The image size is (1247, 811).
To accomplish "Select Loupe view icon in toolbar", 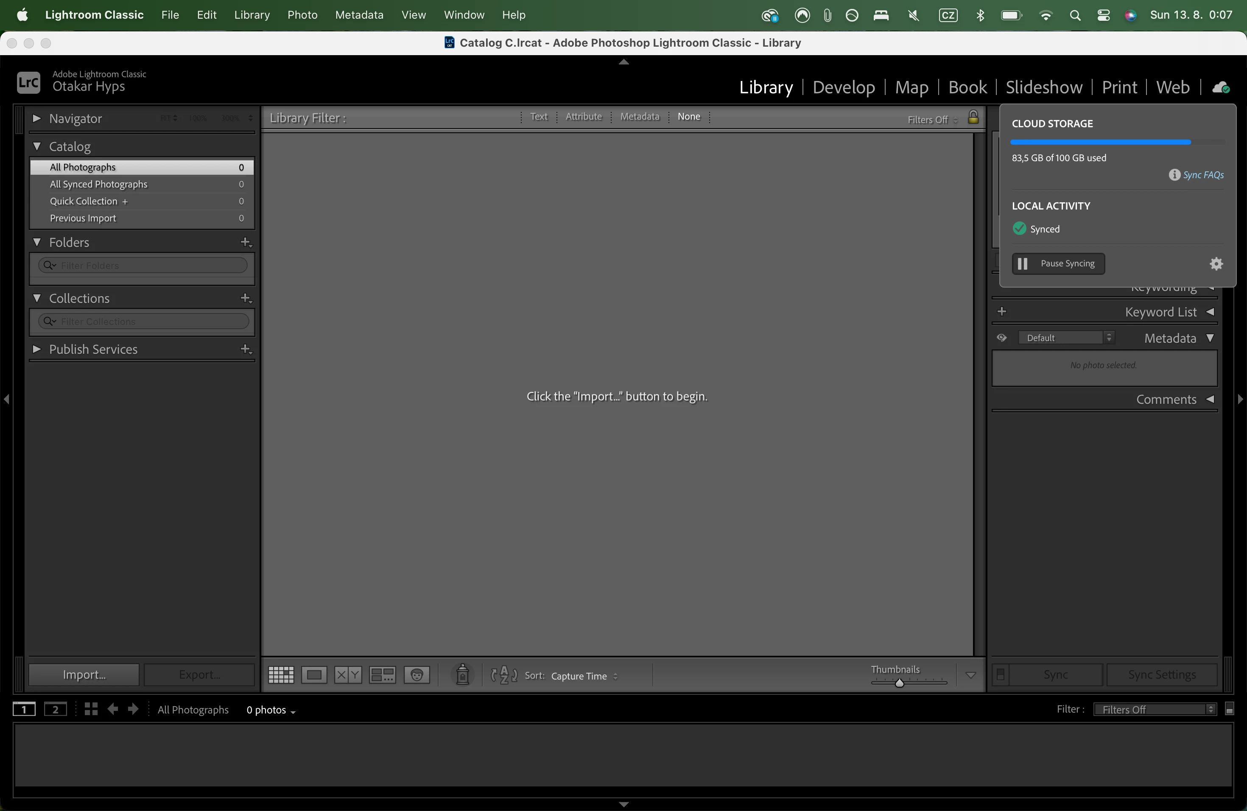I will coord(314,675).
